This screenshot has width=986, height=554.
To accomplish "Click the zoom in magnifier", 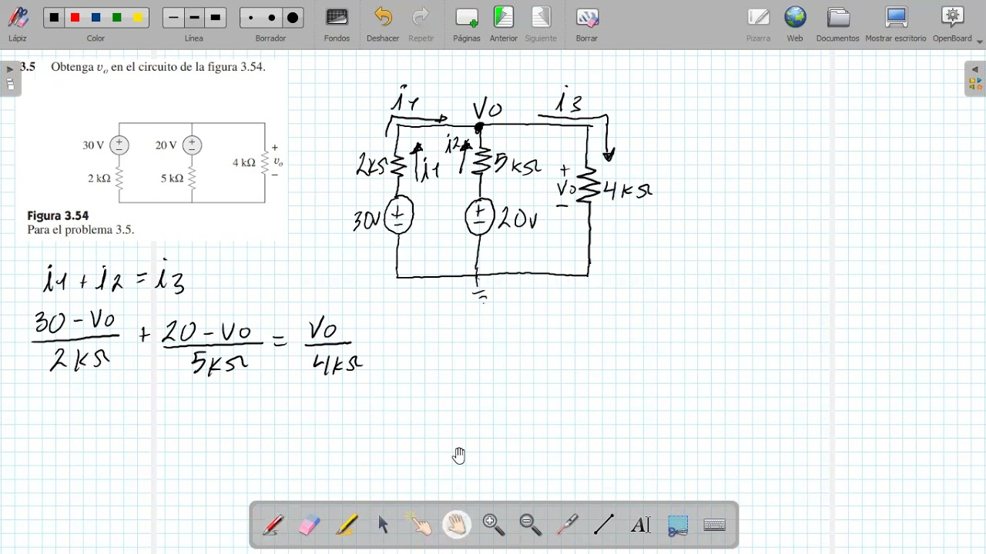I will [x=494, y=525].
